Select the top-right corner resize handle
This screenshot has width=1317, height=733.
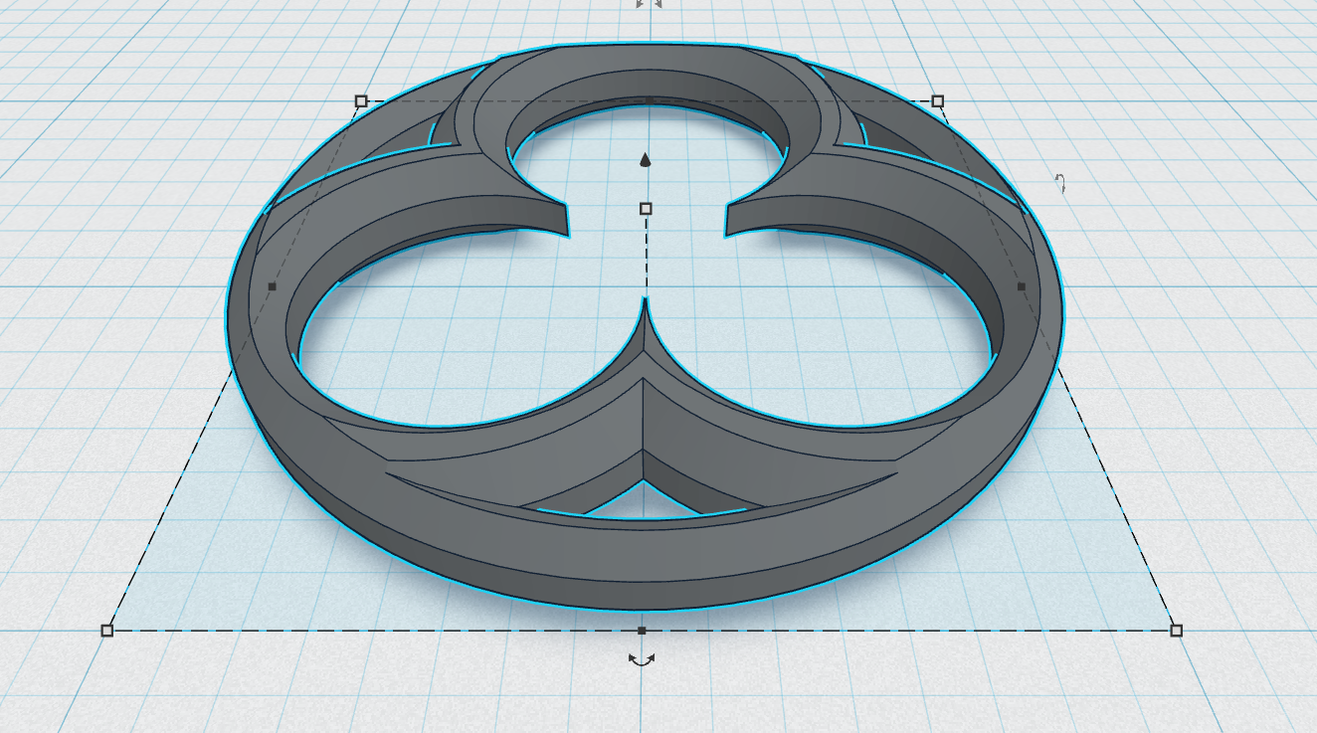[x=937, y=101]
